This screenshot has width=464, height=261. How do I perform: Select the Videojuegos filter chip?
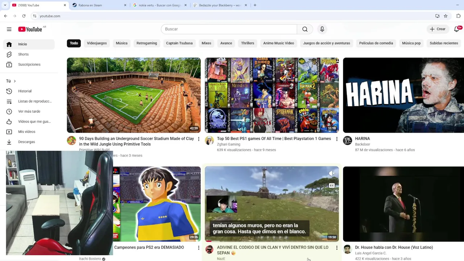tap(97, 43)
